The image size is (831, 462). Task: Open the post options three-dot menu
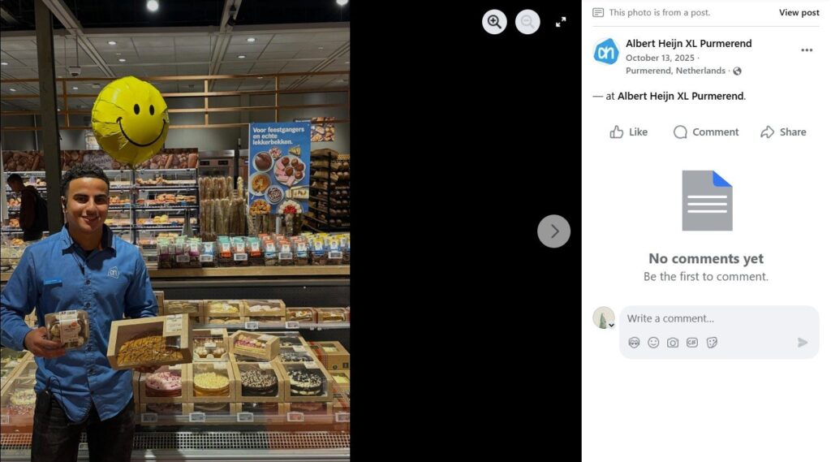pyautogui.click(x=807, y=50)
